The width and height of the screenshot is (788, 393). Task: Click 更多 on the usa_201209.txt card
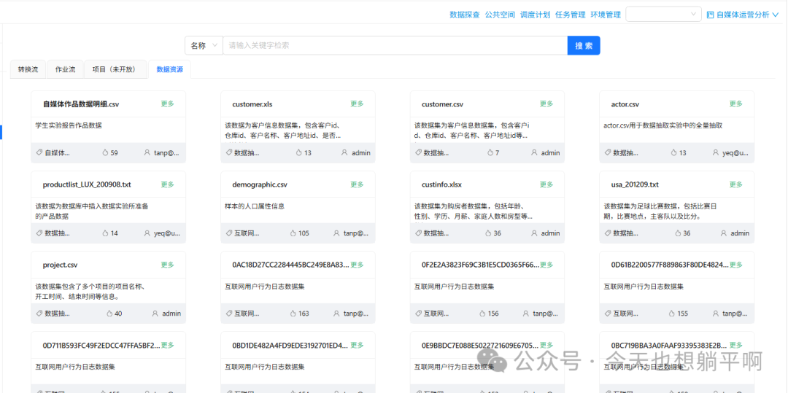pos(735,184)
